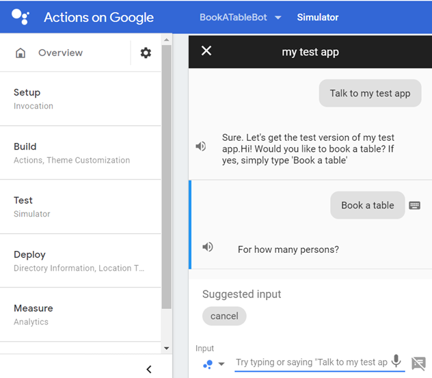Open the Simulator tab in header
This screenshot has height=378, width=432.
[317, 17]
